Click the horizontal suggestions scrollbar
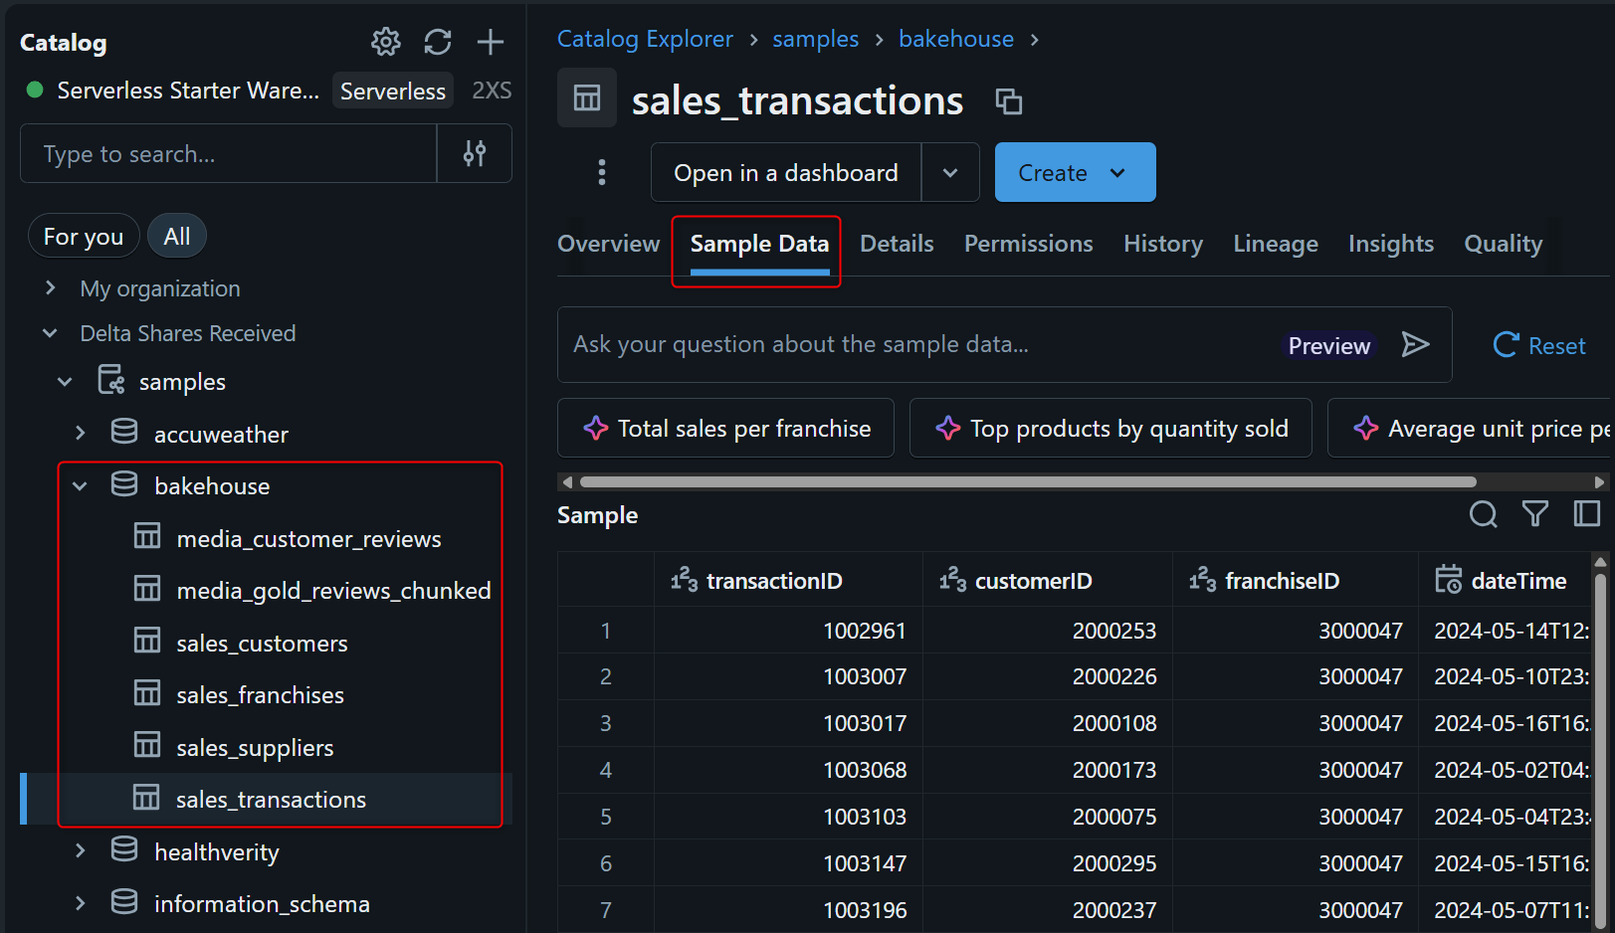 (1027, 482)
